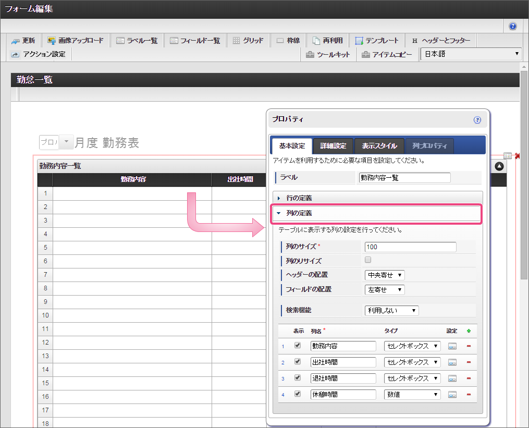The height and width of the screenshot is (428, 529).
Task: Click the round up-arrow icon on table header
Action: point(499,166)
